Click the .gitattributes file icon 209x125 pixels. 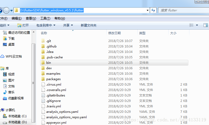tap(43, 95)
